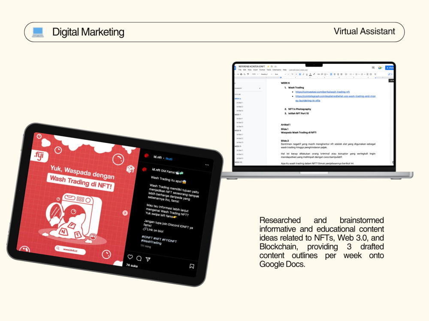This screenshot has height=321, width=429.
Task: Click the comment bubble icon on post
Action: pyautogui.click(x=139, y=258)
